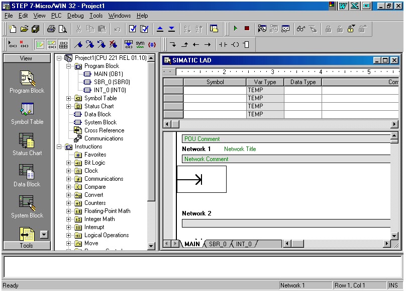Viewport: 406px width, 291px height.
Task: Expand the Logical Operations folder
Action: (x=69, y=235)
